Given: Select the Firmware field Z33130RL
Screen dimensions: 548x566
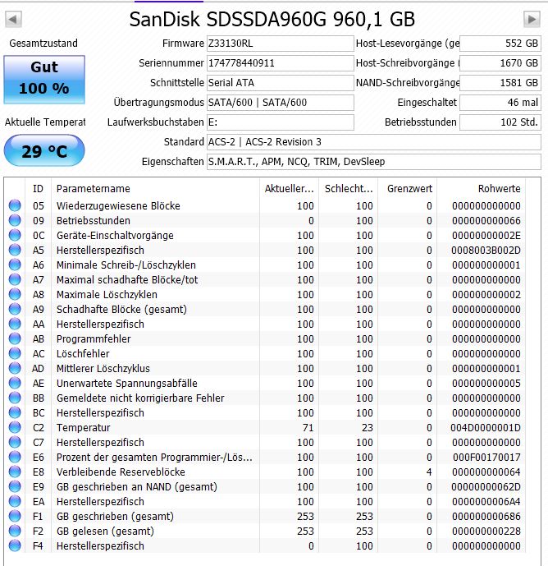Looking at the screenshot, I should [x=280, y=44].
